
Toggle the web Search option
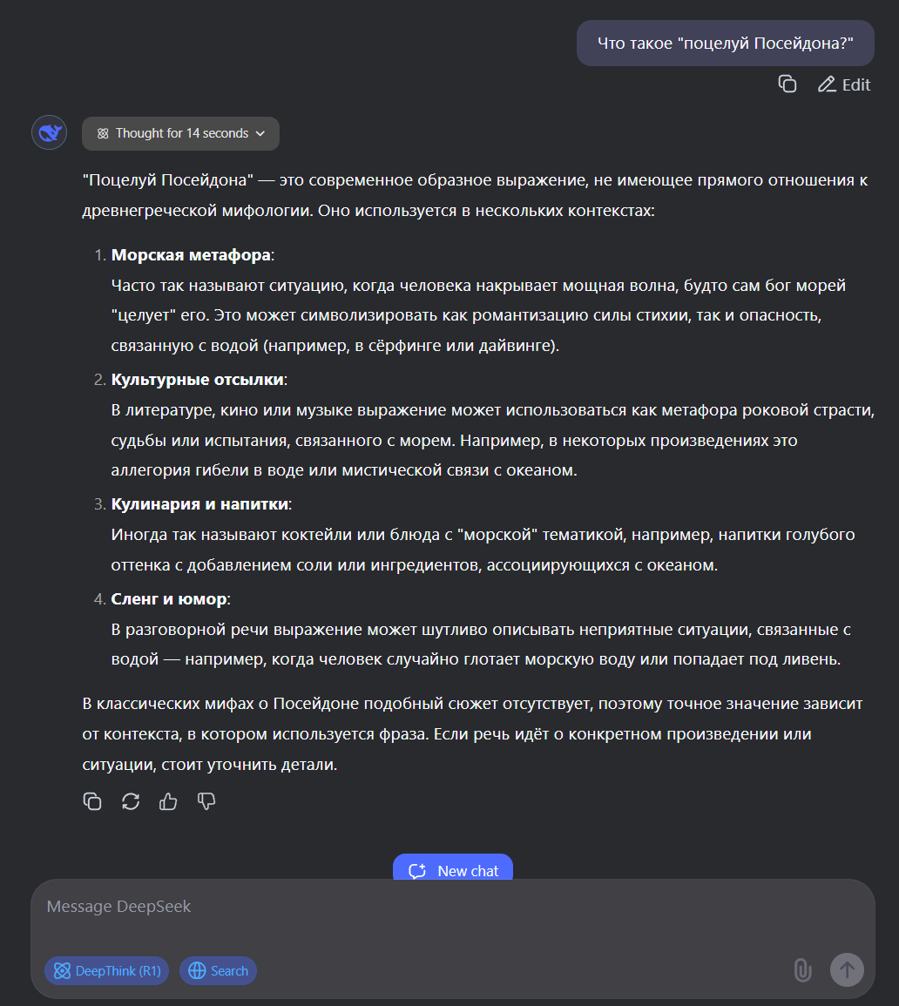tap(218, 970)
